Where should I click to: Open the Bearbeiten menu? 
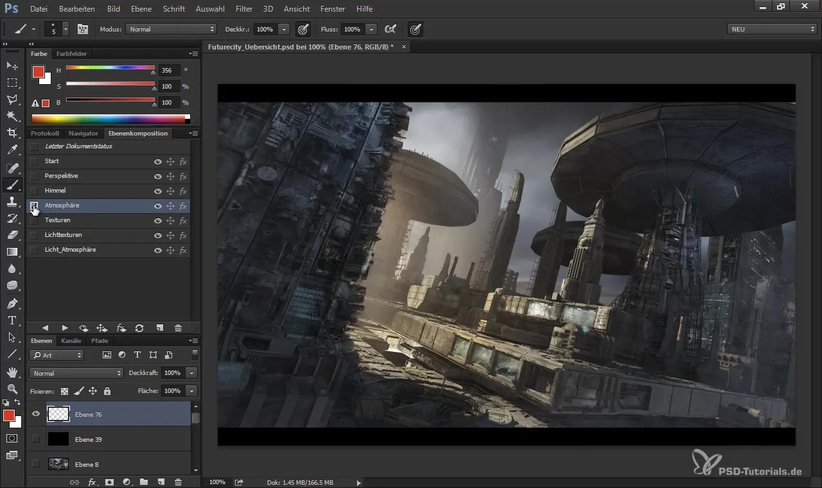(77, 9)
